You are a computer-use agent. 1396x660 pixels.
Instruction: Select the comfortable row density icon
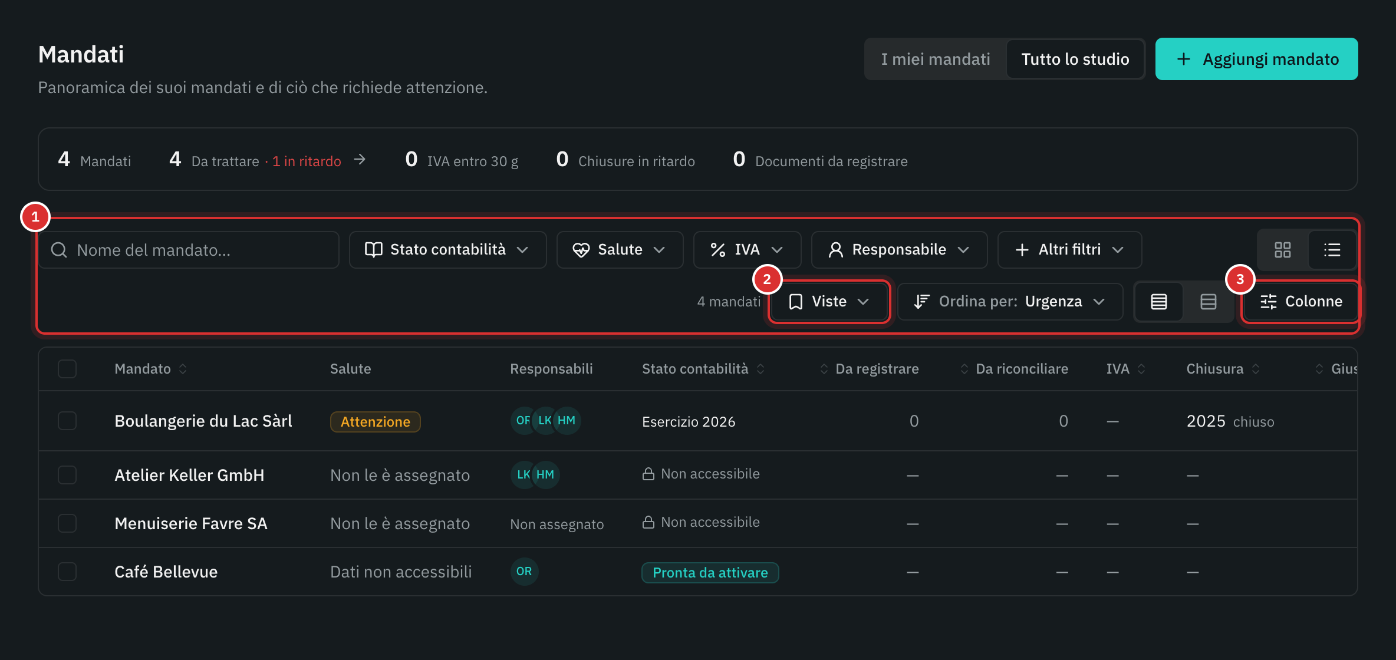[x=1208, y=302]
